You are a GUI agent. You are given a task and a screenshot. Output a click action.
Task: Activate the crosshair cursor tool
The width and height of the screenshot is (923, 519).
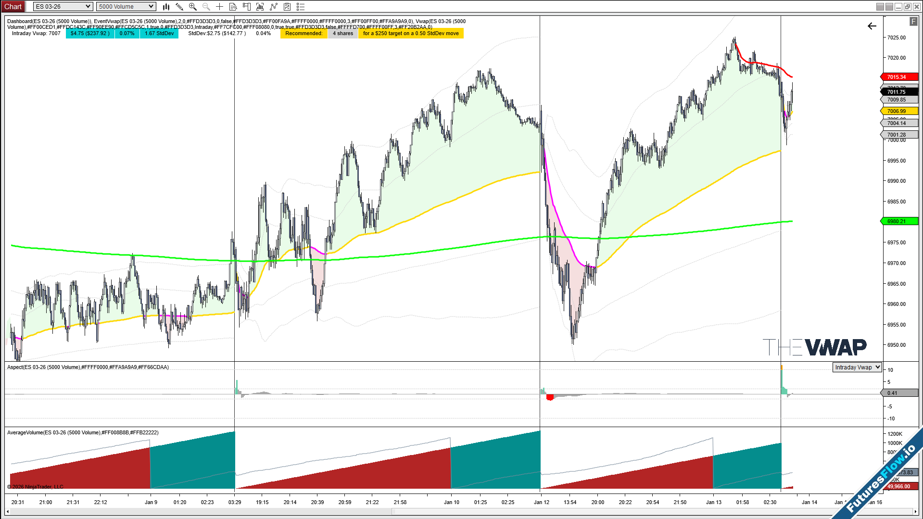point(219,7)
